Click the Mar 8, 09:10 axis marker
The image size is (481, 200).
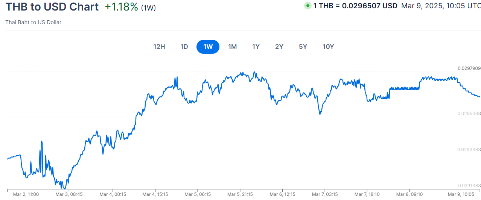tap(409, 194)
